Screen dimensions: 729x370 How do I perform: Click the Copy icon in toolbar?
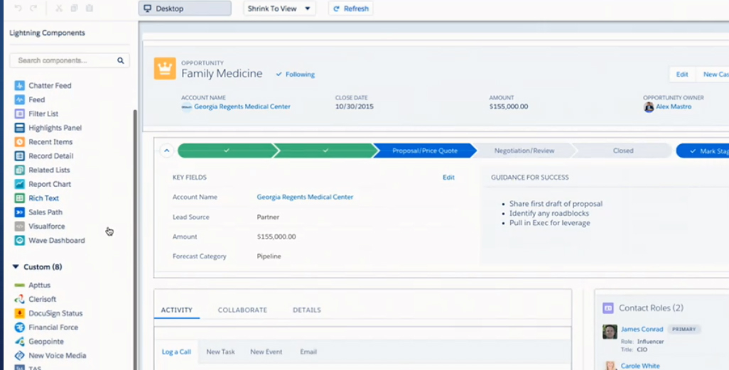[75, 9]
